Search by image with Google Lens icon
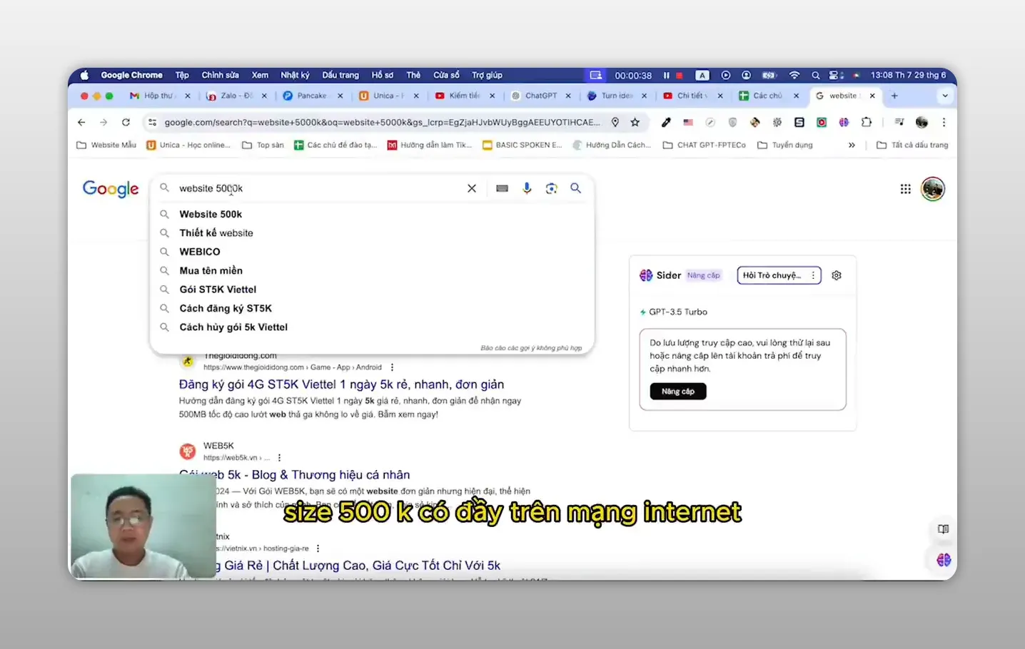This screenshot has width=1025, height=649. 551,188
